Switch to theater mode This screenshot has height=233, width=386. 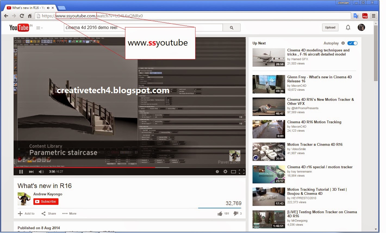tap(233, 171)
